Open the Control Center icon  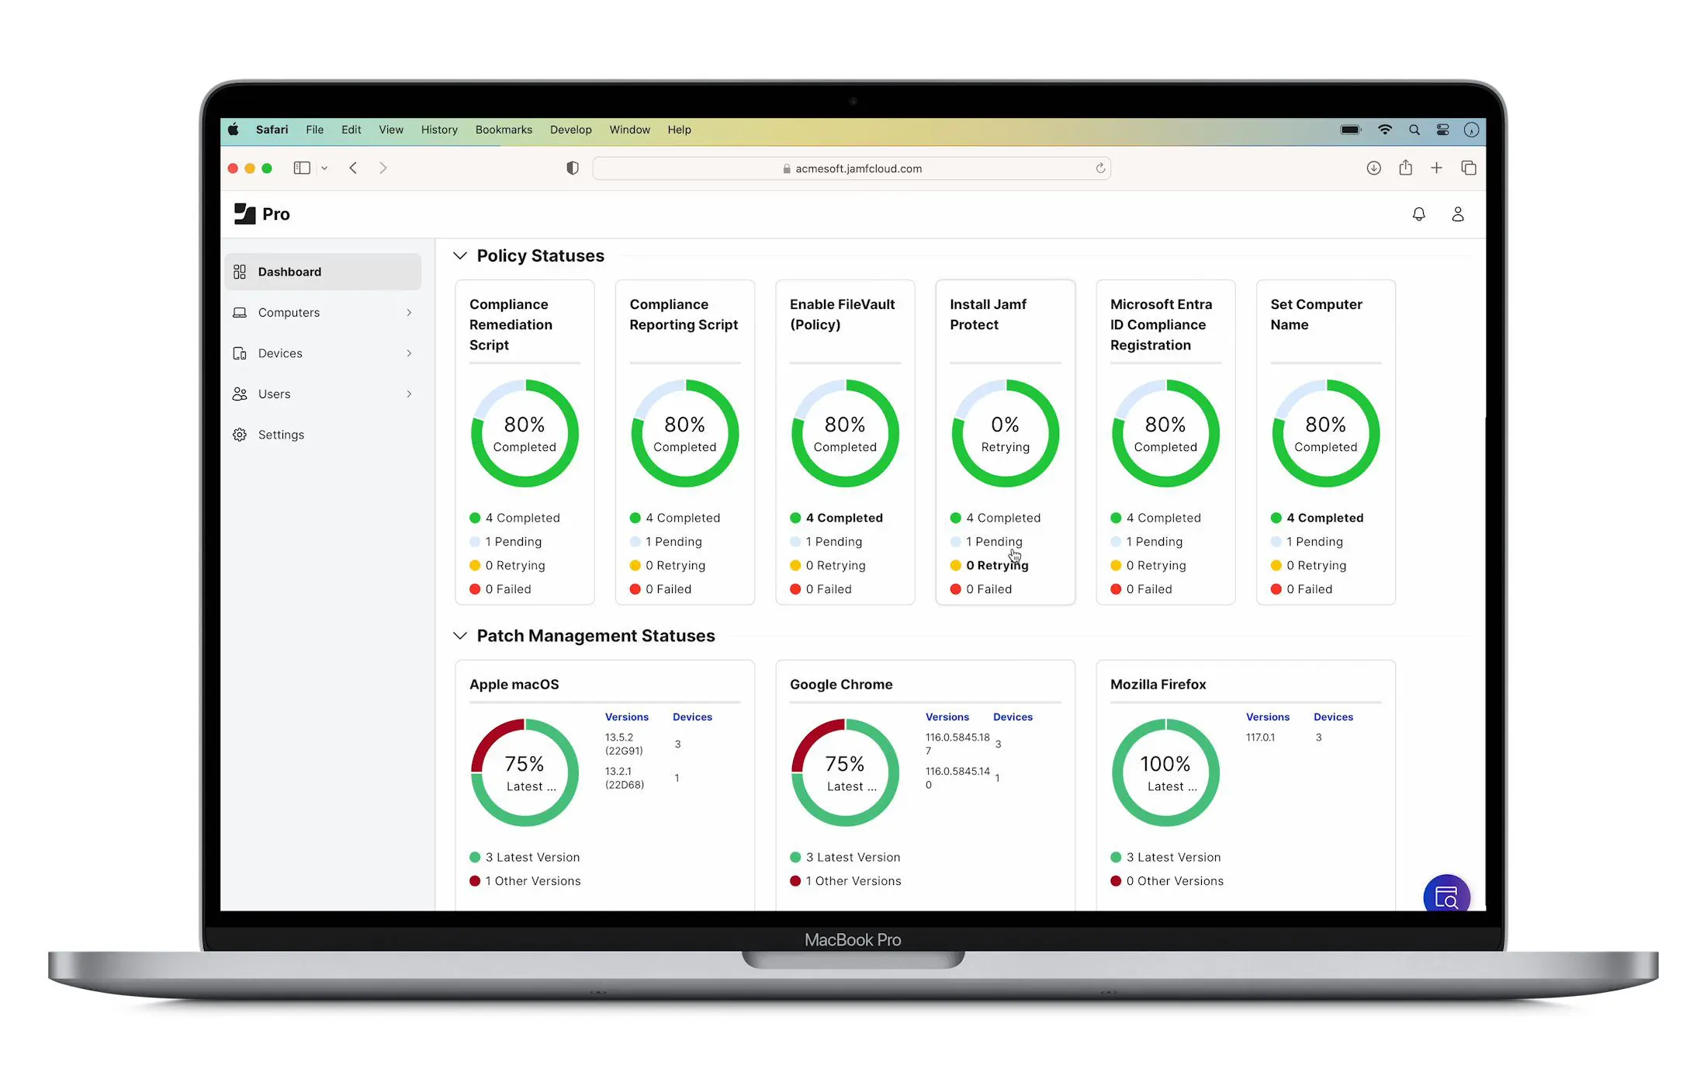coord(1443,130)
